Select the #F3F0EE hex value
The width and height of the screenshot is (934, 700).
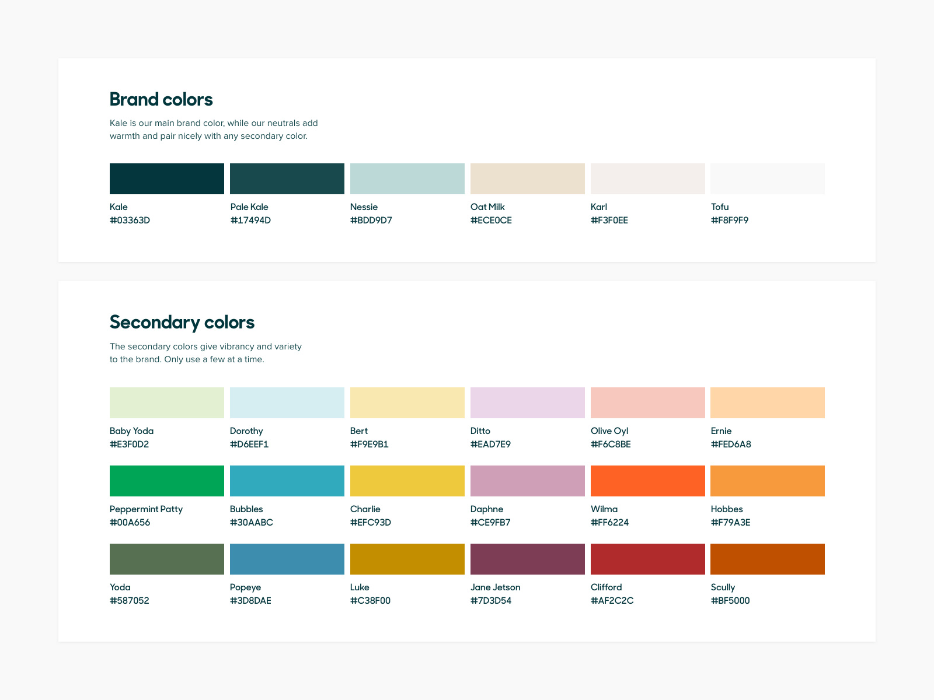coord(609,220)
